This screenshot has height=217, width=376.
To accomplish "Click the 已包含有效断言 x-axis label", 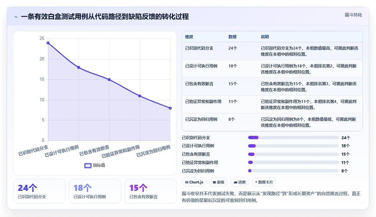I will pyautogui.click(x=94, y=150).
